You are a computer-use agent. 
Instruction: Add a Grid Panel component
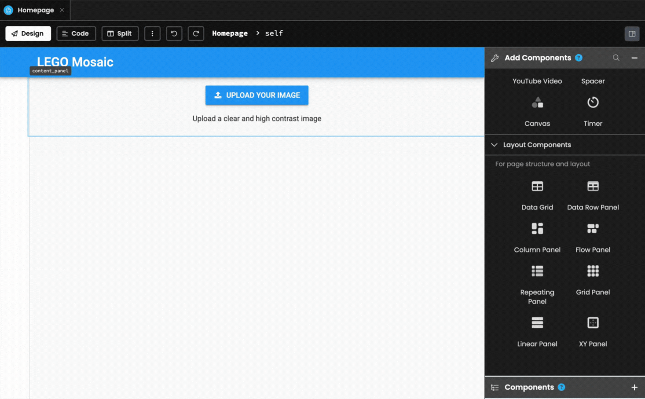593,280
